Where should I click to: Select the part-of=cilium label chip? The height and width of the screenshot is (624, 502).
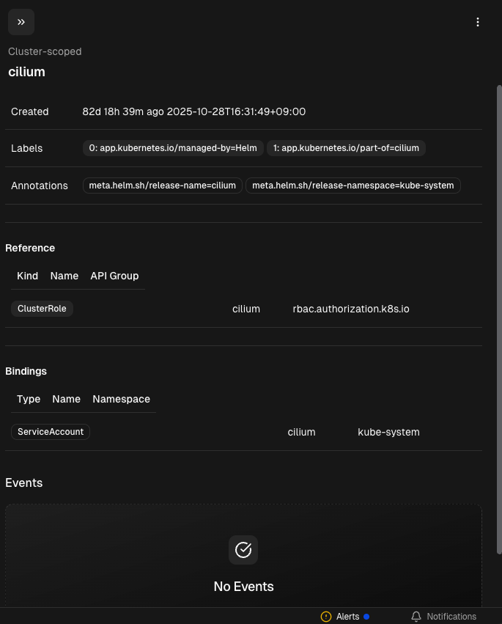[346, 148]
